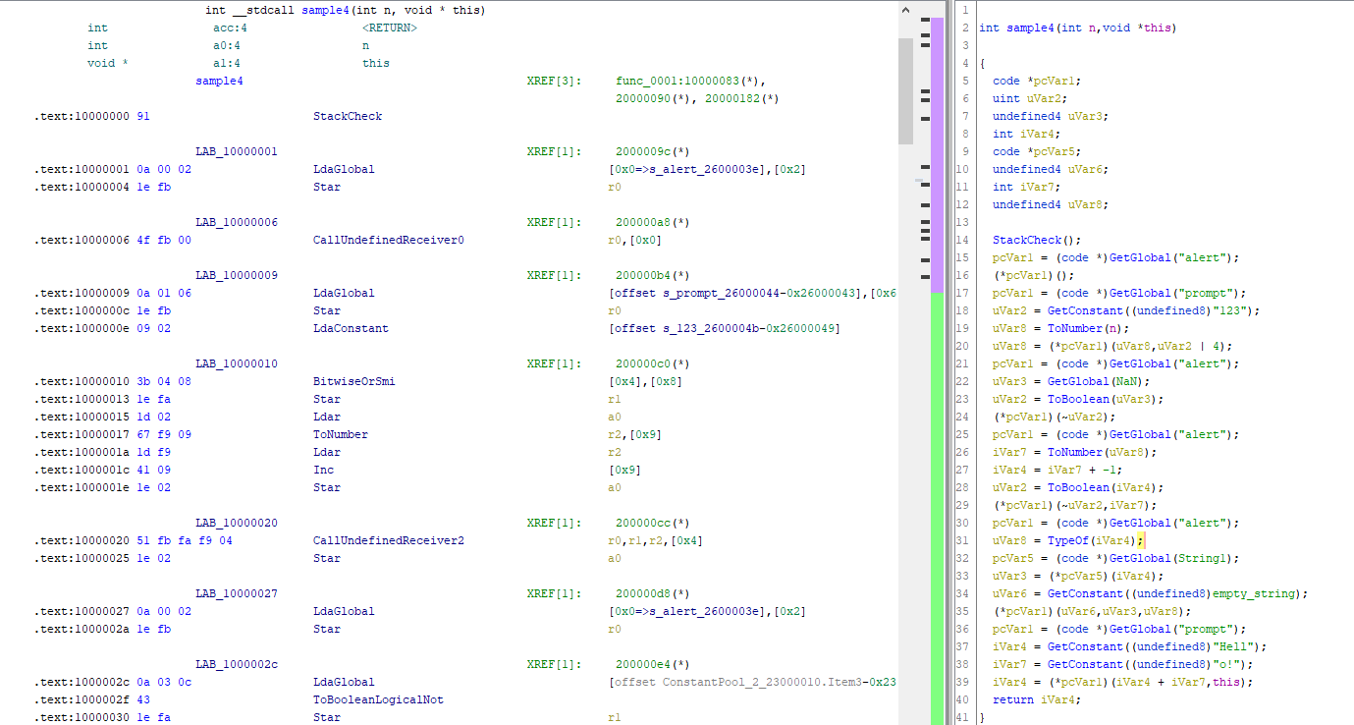Image resolution: width=1354 pixels, height=725 pixels.
Task: Follow the 200000e4(*) cross reference
Action: (x=653, y=664)
